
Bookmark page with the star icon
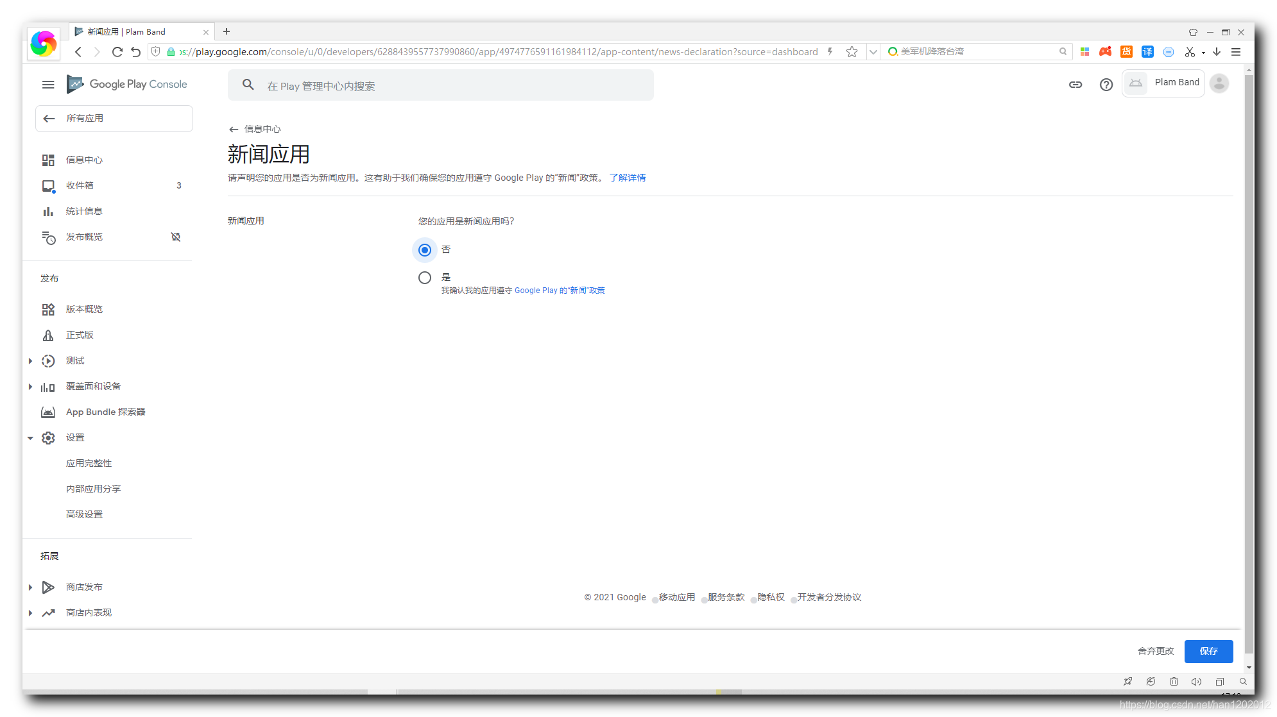pyautogui.click(x=852, y=52)
